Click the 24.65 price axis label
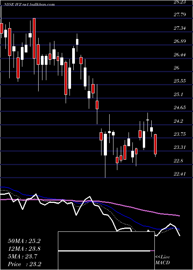193x270 pixels. 179,108
